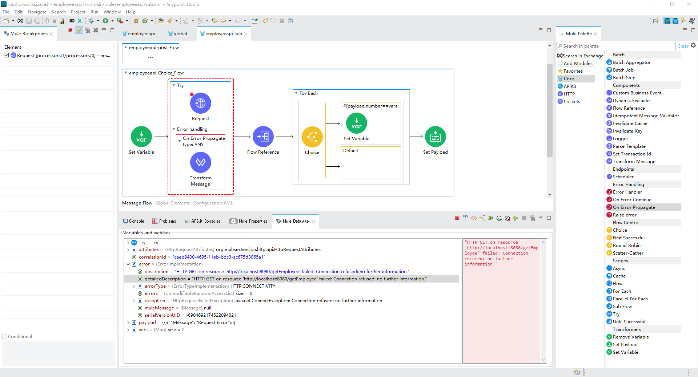Viewport: 698px width, 377px height.
Task: Toggle the red breakpoint dot on Request
Action: (x=192, y=94)
